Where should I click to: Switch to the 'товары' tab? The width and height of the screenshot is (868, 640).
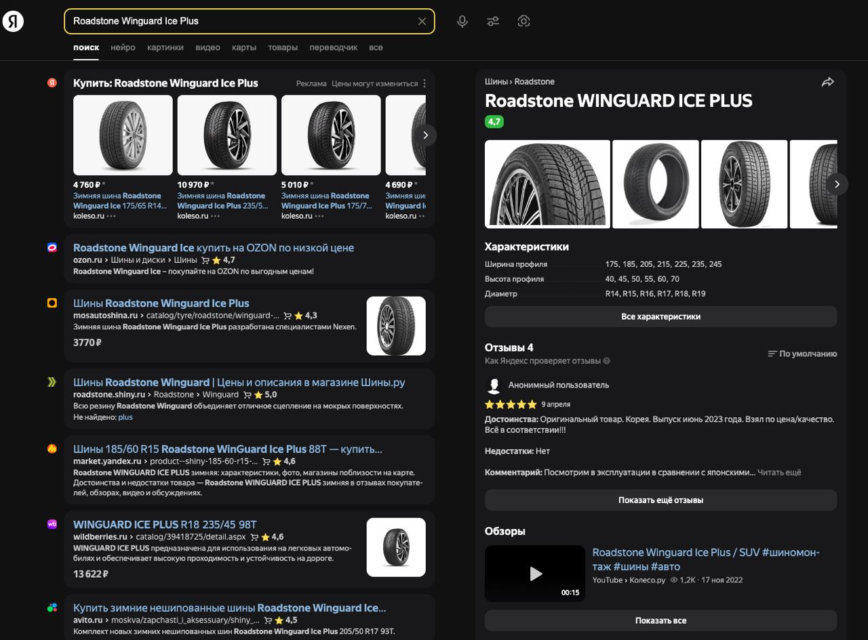[x=283, y=47]
